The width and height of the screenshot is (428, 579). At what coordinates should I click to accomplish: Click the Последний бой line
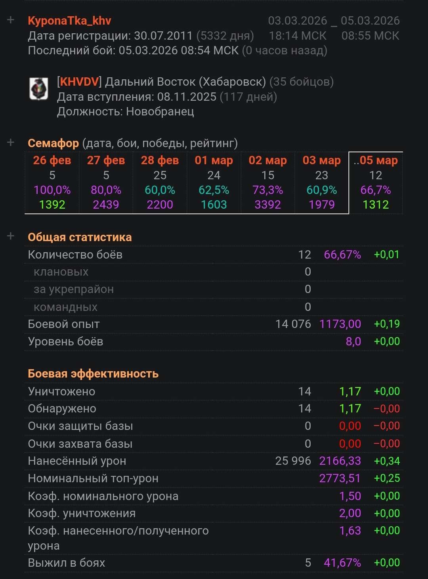(177, 51)
